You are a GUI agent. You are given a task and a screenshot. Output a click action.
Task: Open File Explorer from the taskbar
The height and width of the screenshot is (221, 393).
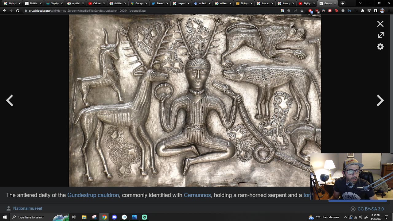click(x=84, y=217)
